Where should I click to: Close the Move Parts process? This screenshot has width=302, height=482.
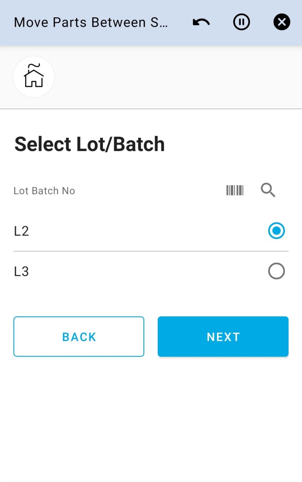click(282, 23)
